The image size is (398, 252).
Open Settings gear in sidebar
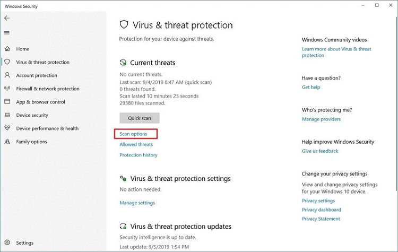[x=7, y=243]
